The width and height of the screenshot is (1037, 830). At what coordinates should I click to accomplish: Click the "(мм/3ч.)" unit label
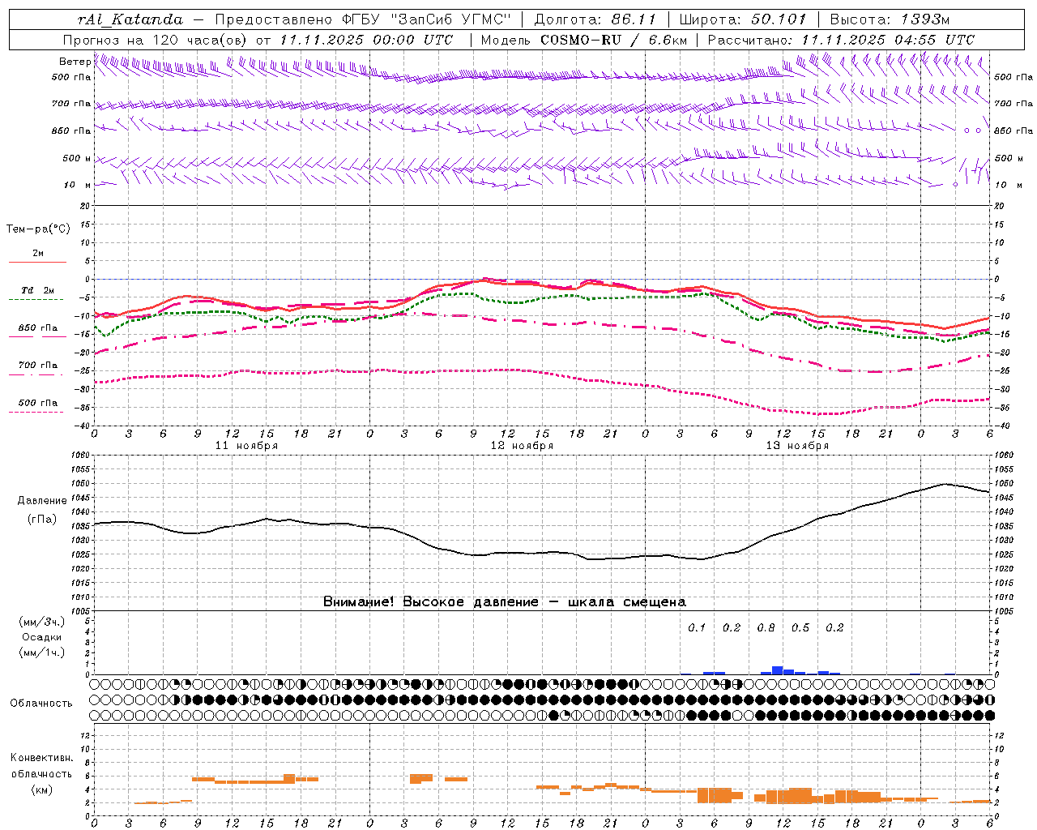click(x=41, y=622)
